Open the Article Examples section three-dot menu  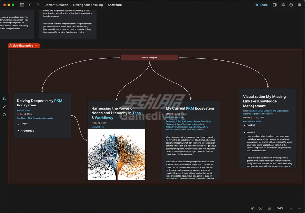[37, 46]
